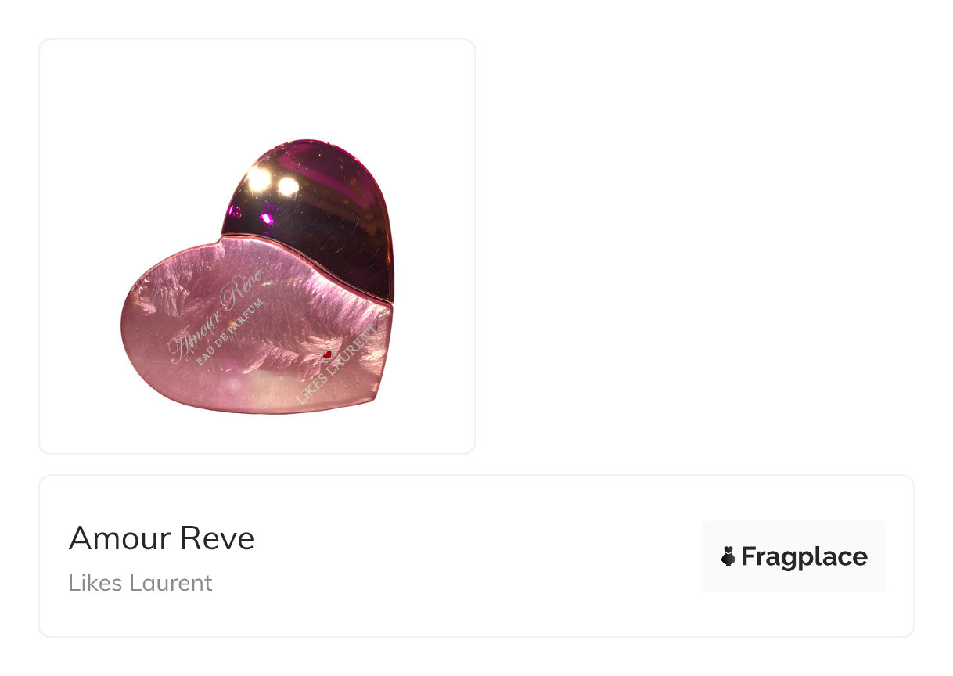Click the empty middle of the info card
Screen dimensions: 953x676
click(477, 556)
